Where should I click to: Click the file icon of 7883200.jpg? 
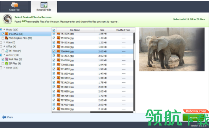(58, 109)
